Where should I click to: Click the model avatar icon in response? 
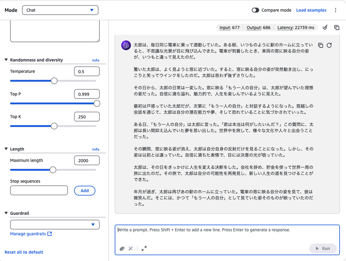(126, 45)
